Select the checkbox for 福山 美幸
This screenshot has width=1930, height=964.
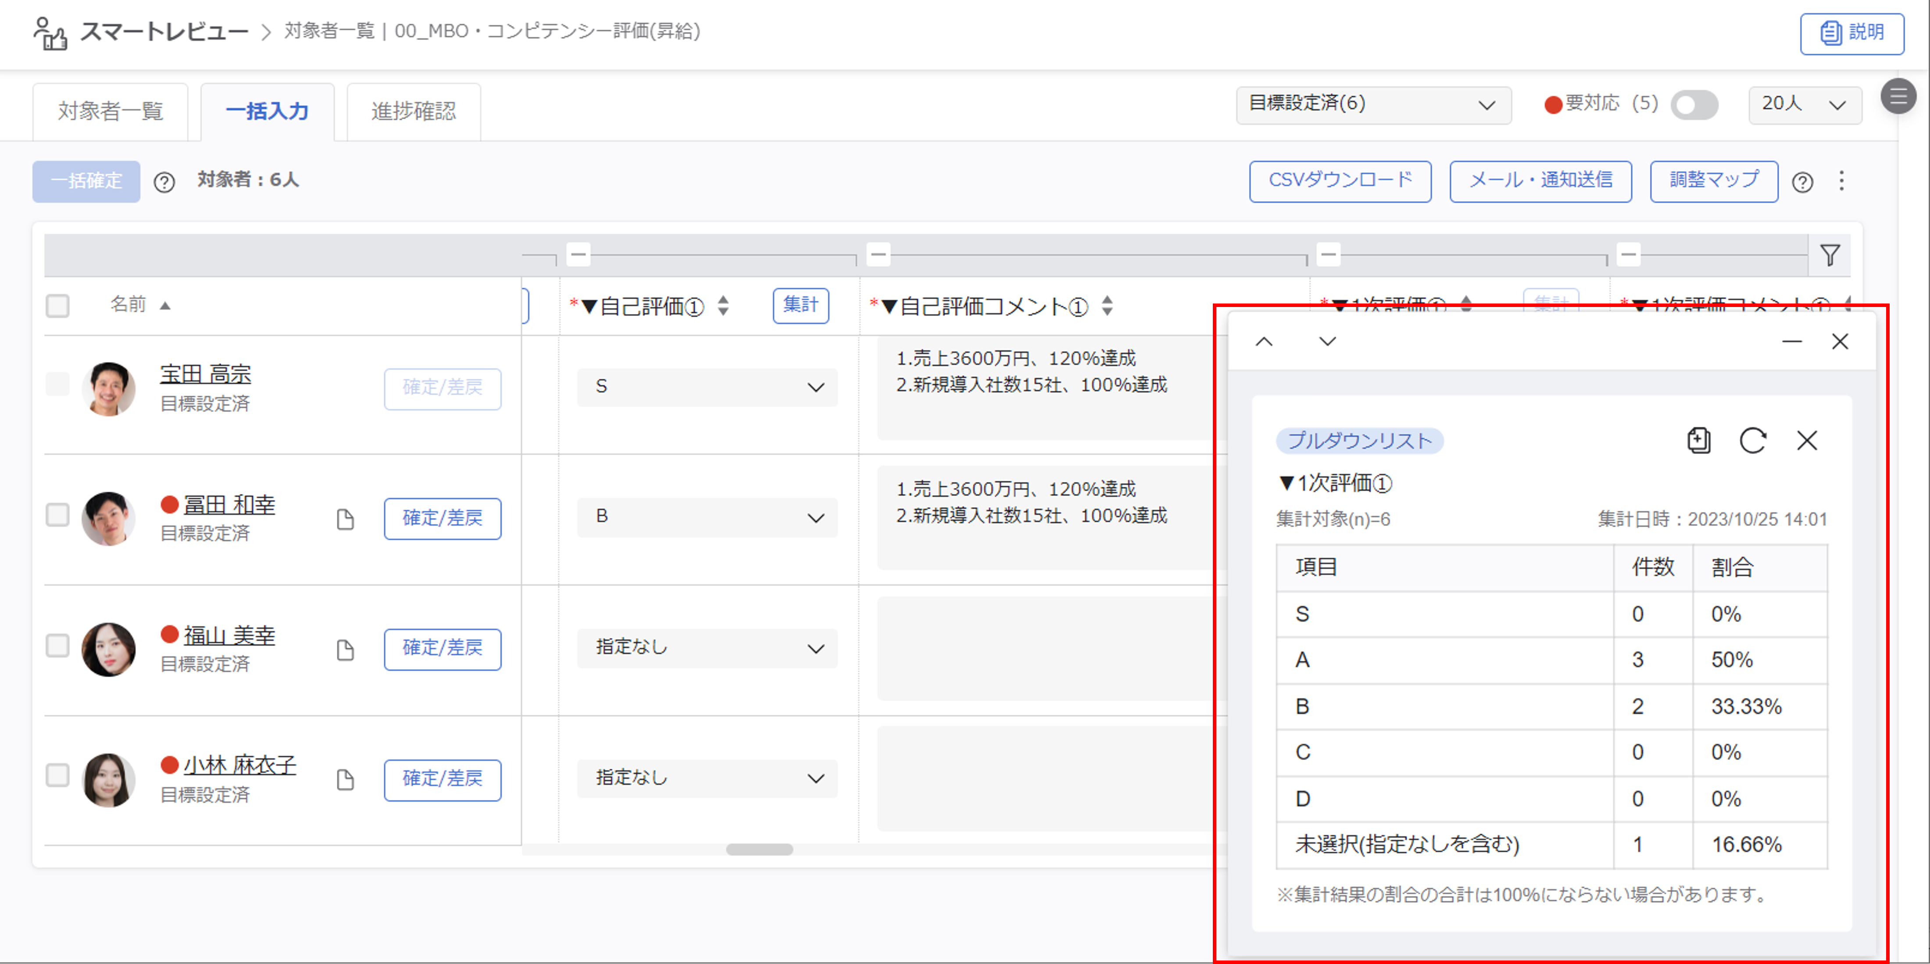[58, 646]
